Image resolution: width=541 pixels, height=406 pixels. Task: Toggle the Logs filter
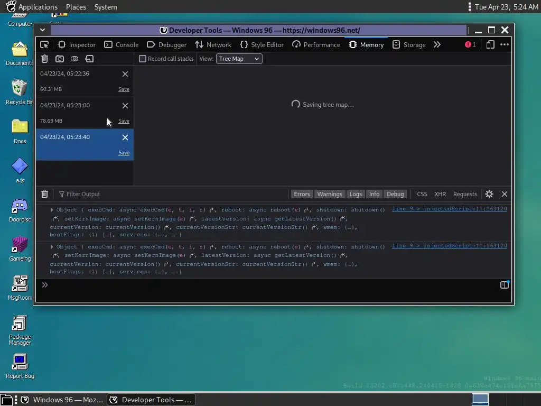[356, 194]
